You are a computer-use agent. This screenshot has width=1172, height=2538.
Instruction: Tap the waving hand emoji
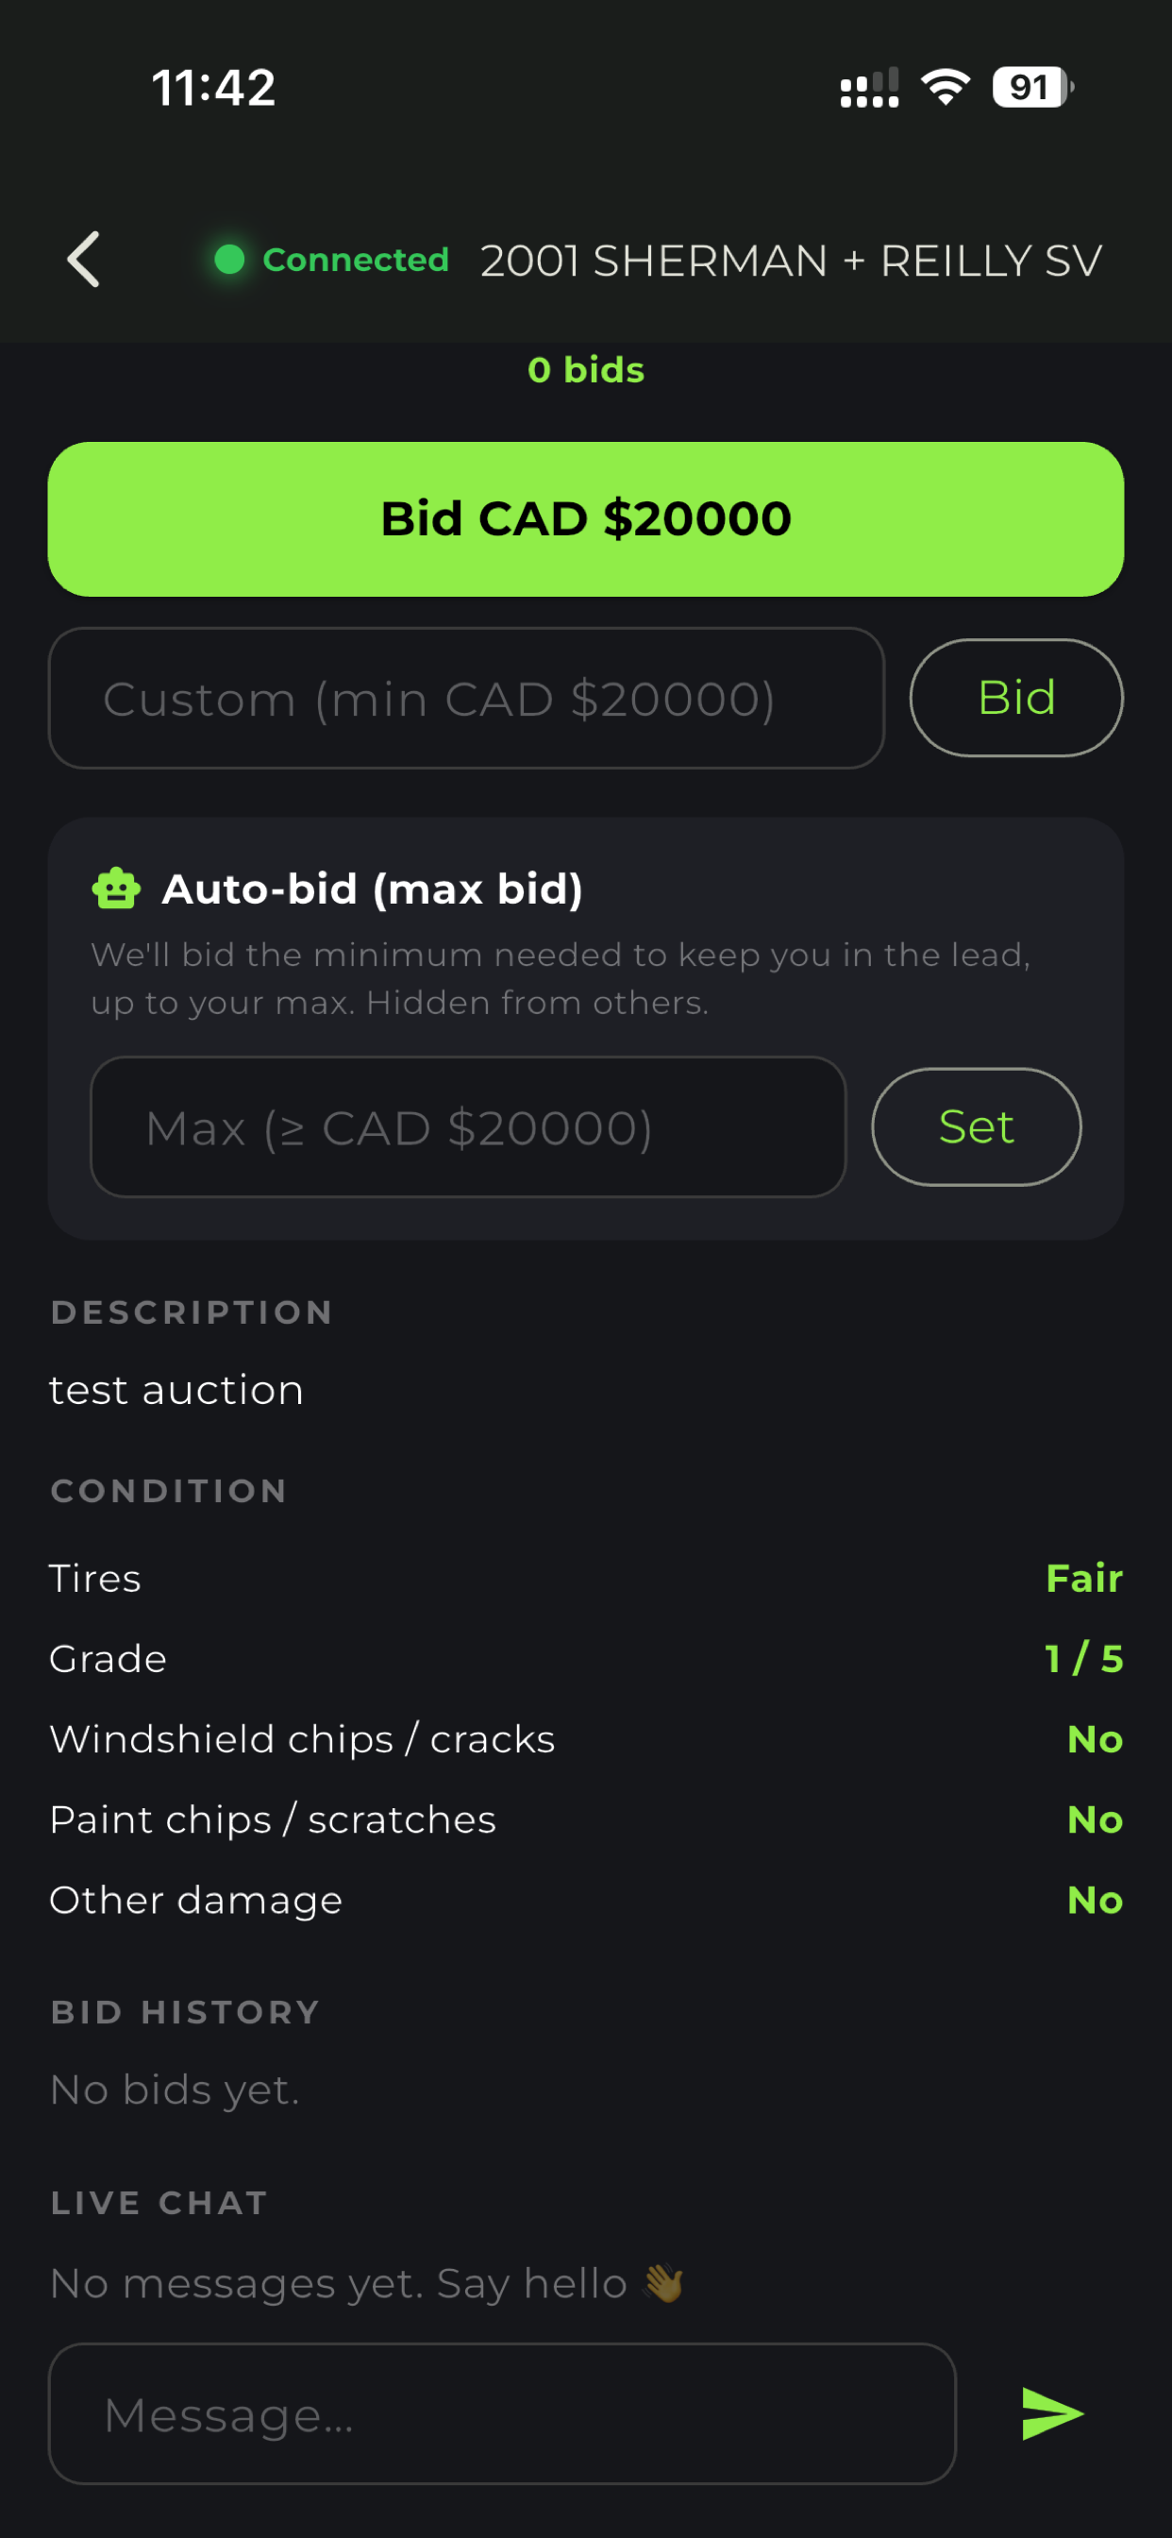point(662,2284)
